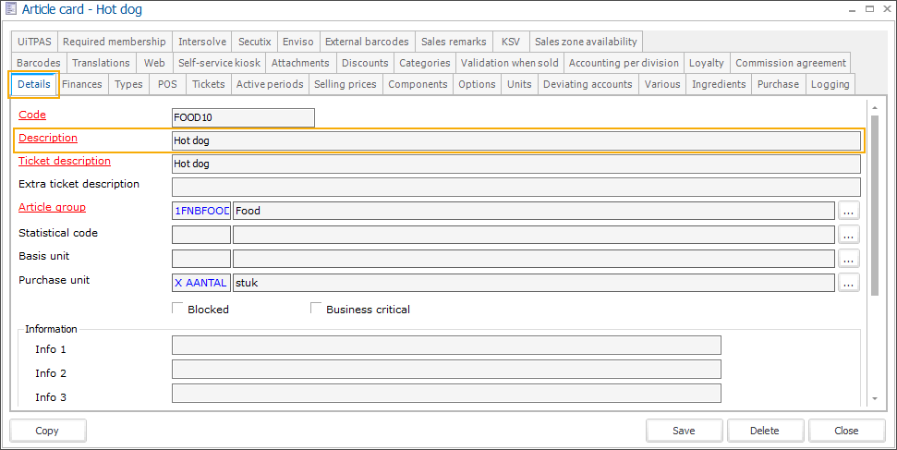Tick the Business critical checkbox
Image resolution: width=897 pixels, height=450 pixels.
point(317,309)
